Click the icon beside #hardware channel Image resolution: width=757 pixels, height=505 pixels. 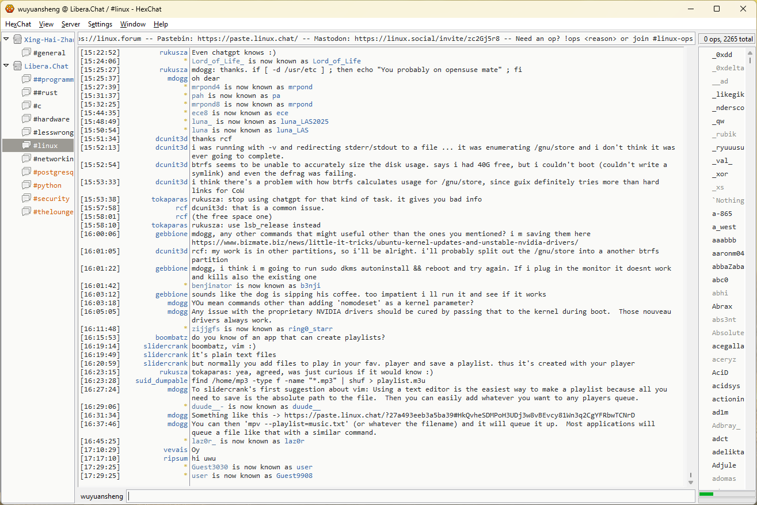click(x=26, y=119)
